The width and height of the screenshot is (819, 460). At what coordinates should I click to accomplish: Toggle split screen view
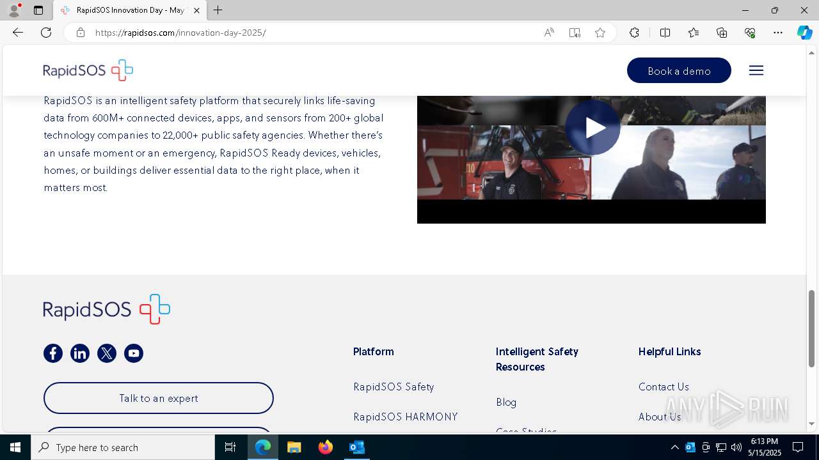(x=665, y=33)
